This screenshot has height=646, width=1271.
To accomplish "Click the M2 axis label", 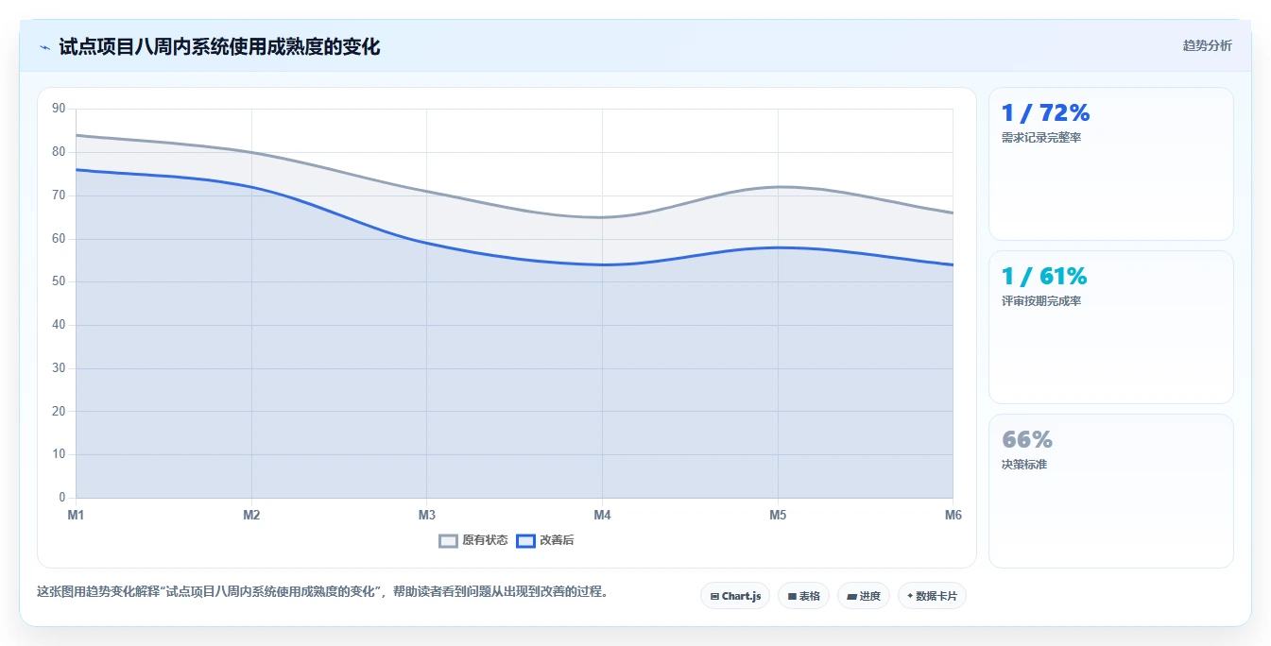I will coord(251,515).
